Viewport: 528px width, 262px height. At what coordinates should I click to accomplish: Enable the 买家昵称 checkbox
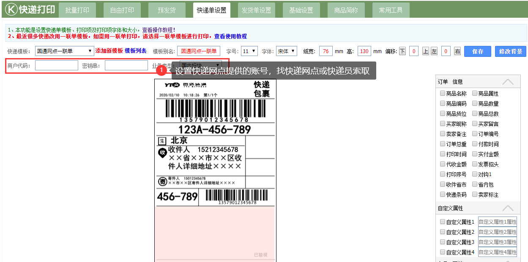(442, 124)
